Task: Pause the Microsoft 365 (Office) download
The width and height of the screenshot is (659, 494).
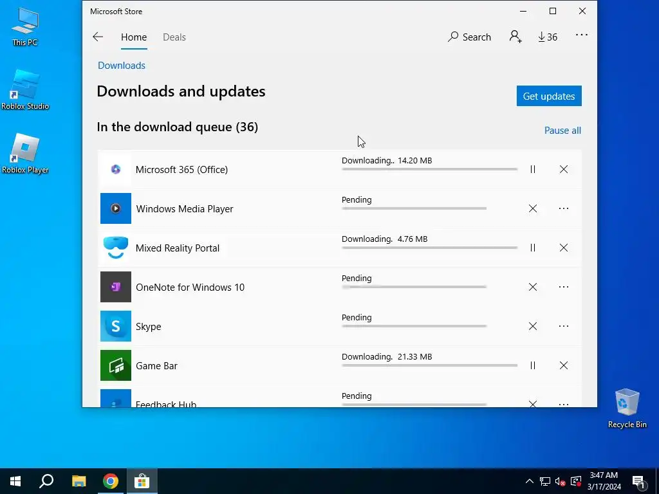Action: click(532, 169)
